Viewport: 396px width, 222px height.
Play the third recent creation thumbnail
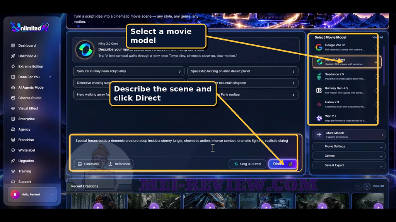click(x=210, y=207)
